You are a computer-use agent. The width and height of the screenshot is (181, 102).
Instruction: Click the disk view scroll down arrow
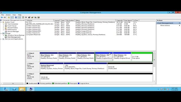(154, 81)
